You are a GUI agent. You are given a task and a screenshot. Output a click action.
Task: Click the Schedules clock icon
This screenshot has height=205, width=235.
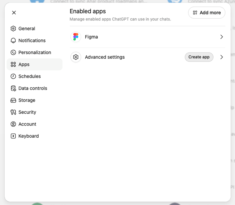tap(13, 76)
